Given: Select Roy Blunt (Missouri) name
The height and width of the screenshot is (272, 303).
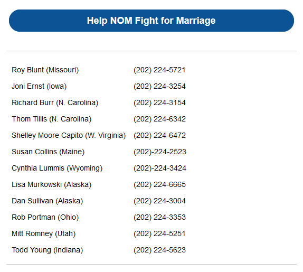Looking at the screenshot, I should [x=45, y=70].
